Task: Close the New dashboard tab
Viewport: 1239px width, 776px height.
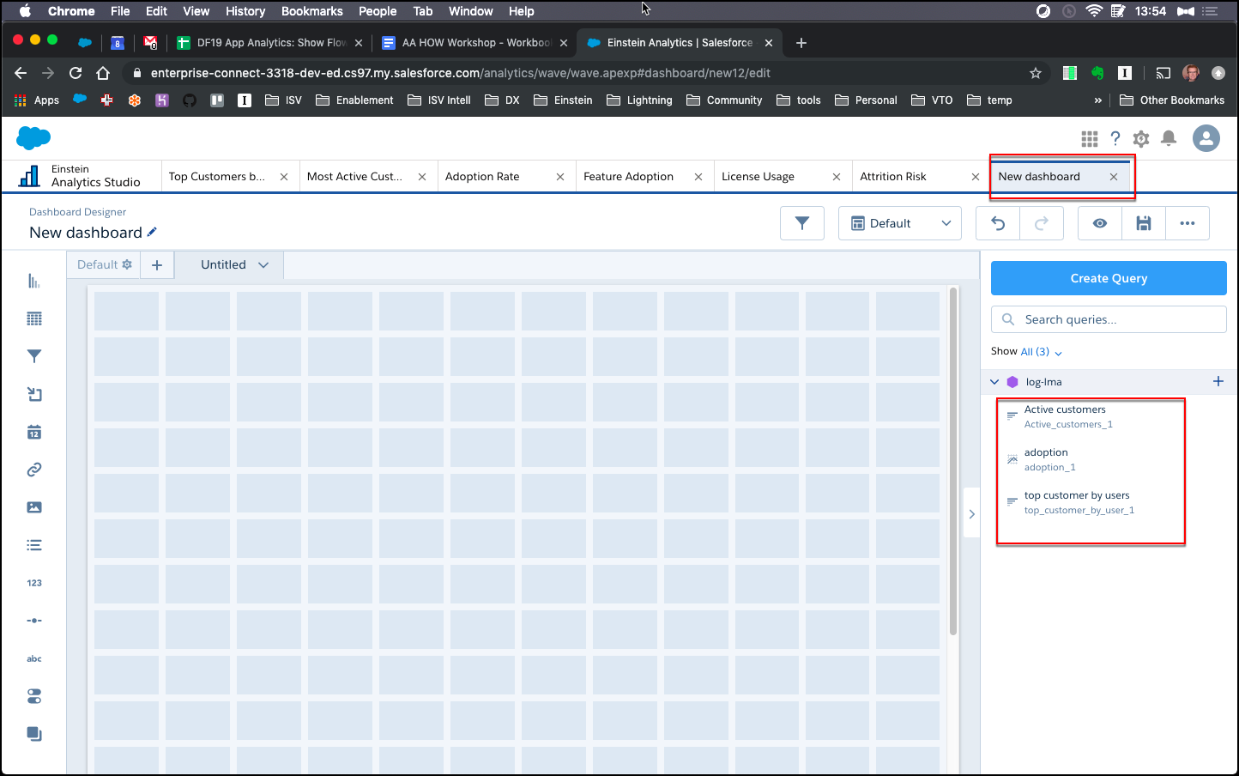Action: [1114, 177]
